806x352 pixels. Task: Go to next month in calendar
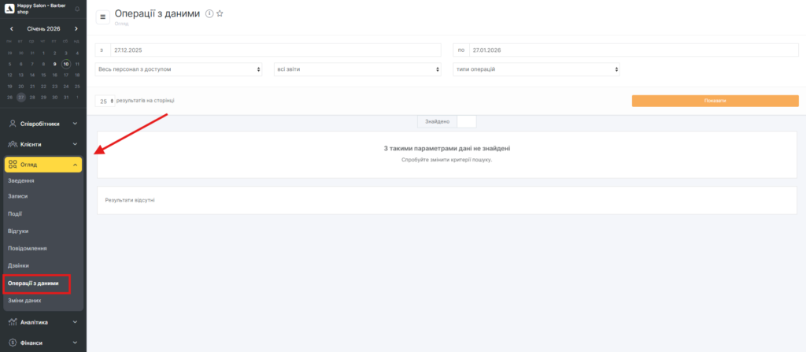[76, 28]
